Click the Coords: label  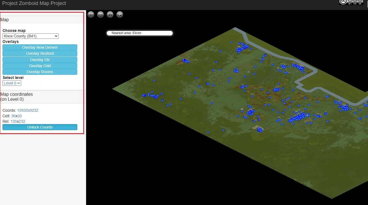click(9, 110)
